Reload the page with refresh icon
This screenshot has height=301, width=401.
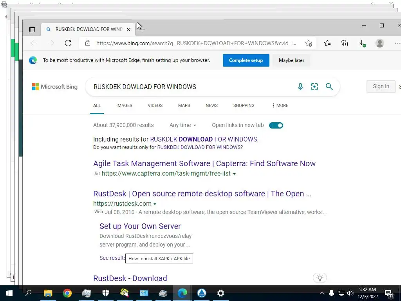(68, 43)
